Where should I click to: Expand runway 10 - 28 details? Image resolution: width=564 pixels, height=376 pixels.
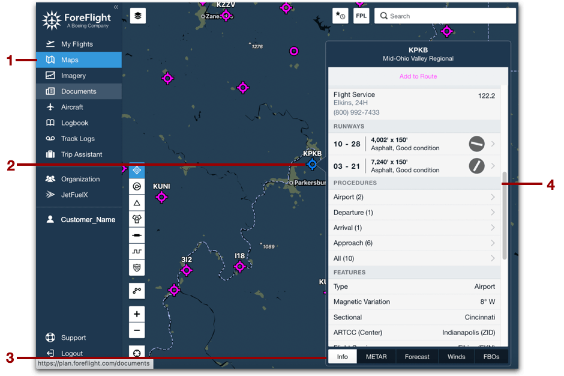pyautogui.click(x=415, y=144)
